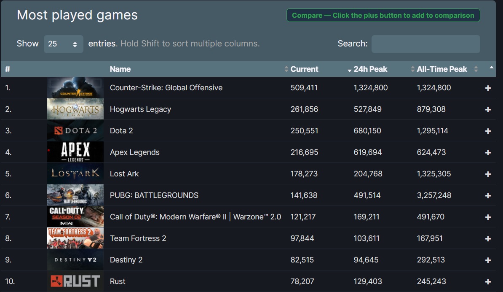The height and width of the screenshot is (292, 503).
Task: Open Counter-Strike: Global Offensive game link
Action: click(166, 88)
